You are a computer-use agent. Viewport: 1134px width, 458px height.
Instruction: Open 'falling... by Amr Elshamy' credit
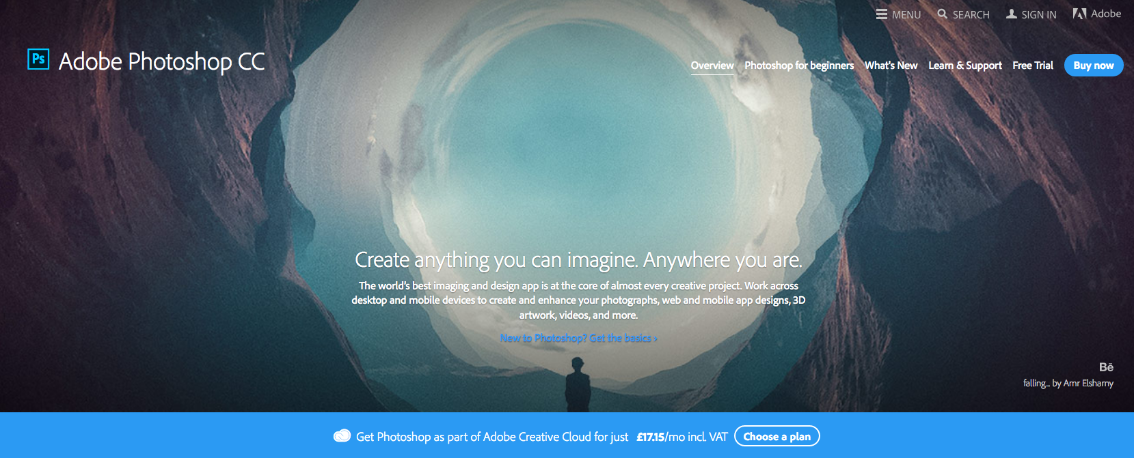pos(1068,384)
